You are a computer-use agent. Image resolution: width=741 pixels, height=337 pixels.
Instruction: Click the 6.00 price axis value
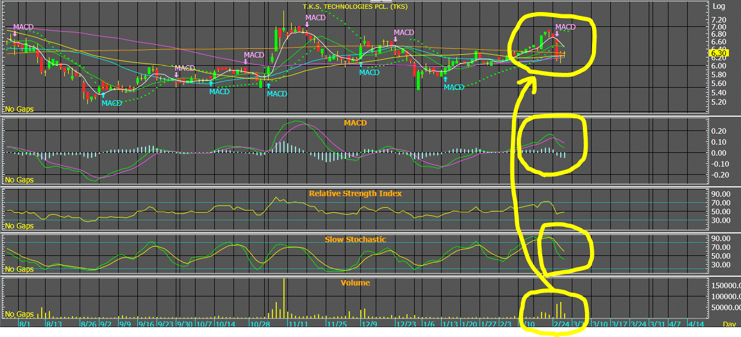719,66
